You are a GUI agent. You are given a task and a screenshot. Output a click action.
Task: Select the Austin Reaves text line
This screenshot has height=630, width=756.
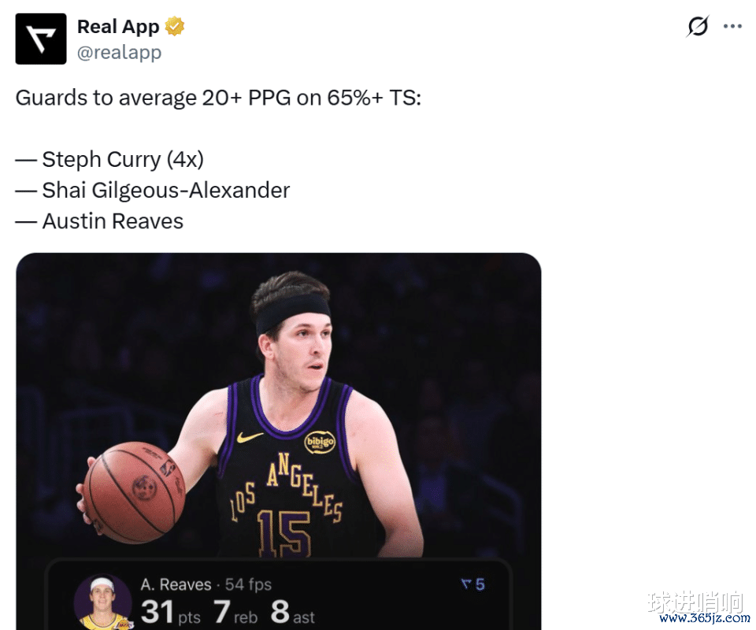click(99, 221)
